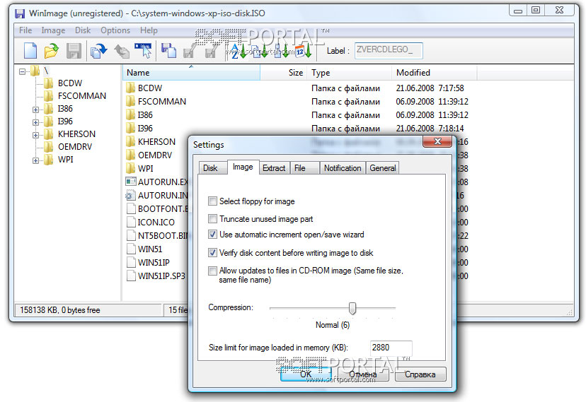Check Truncate unused image part
Viewport: 586px width, 402px height.
(x=212, y=218)
